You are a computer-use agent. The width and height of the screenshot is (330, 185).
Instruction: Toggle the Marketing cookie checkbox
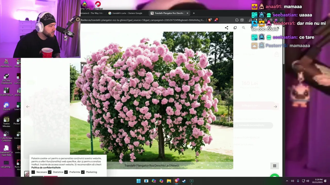pos(83,172)
